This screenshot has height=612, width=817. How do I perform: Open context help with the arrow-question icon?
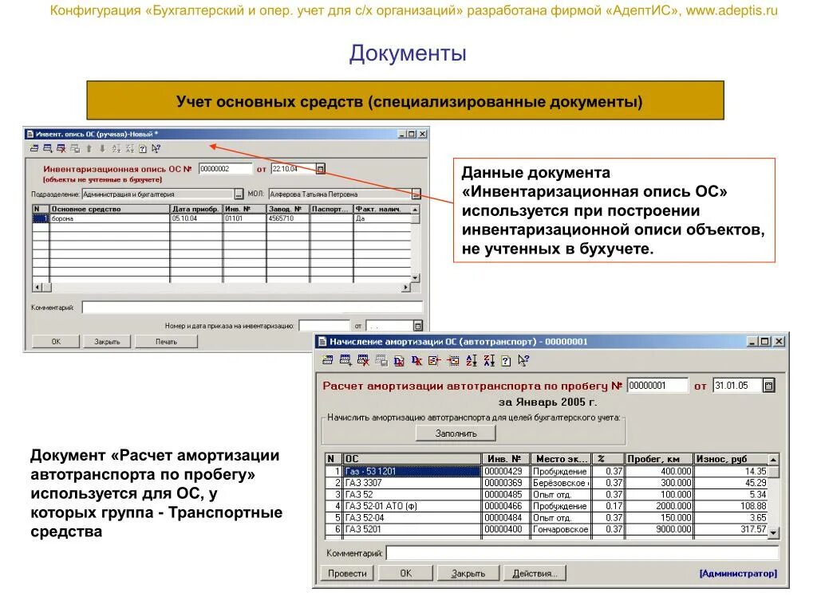click(x=155, y=150)
